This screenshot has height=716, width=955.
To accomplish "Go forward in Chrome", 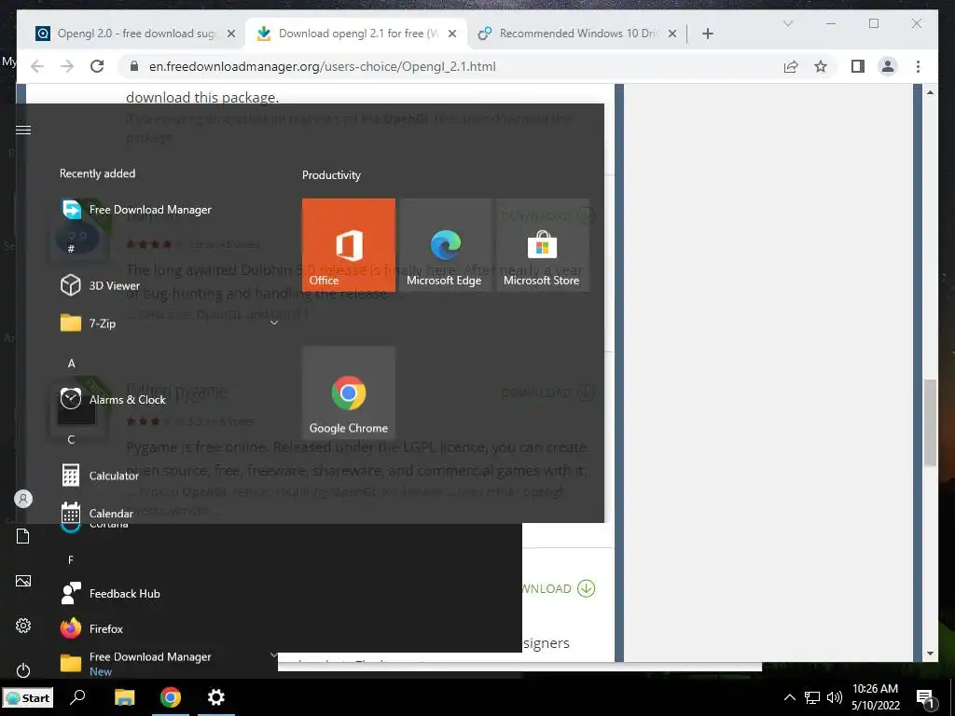I will 67,66.
